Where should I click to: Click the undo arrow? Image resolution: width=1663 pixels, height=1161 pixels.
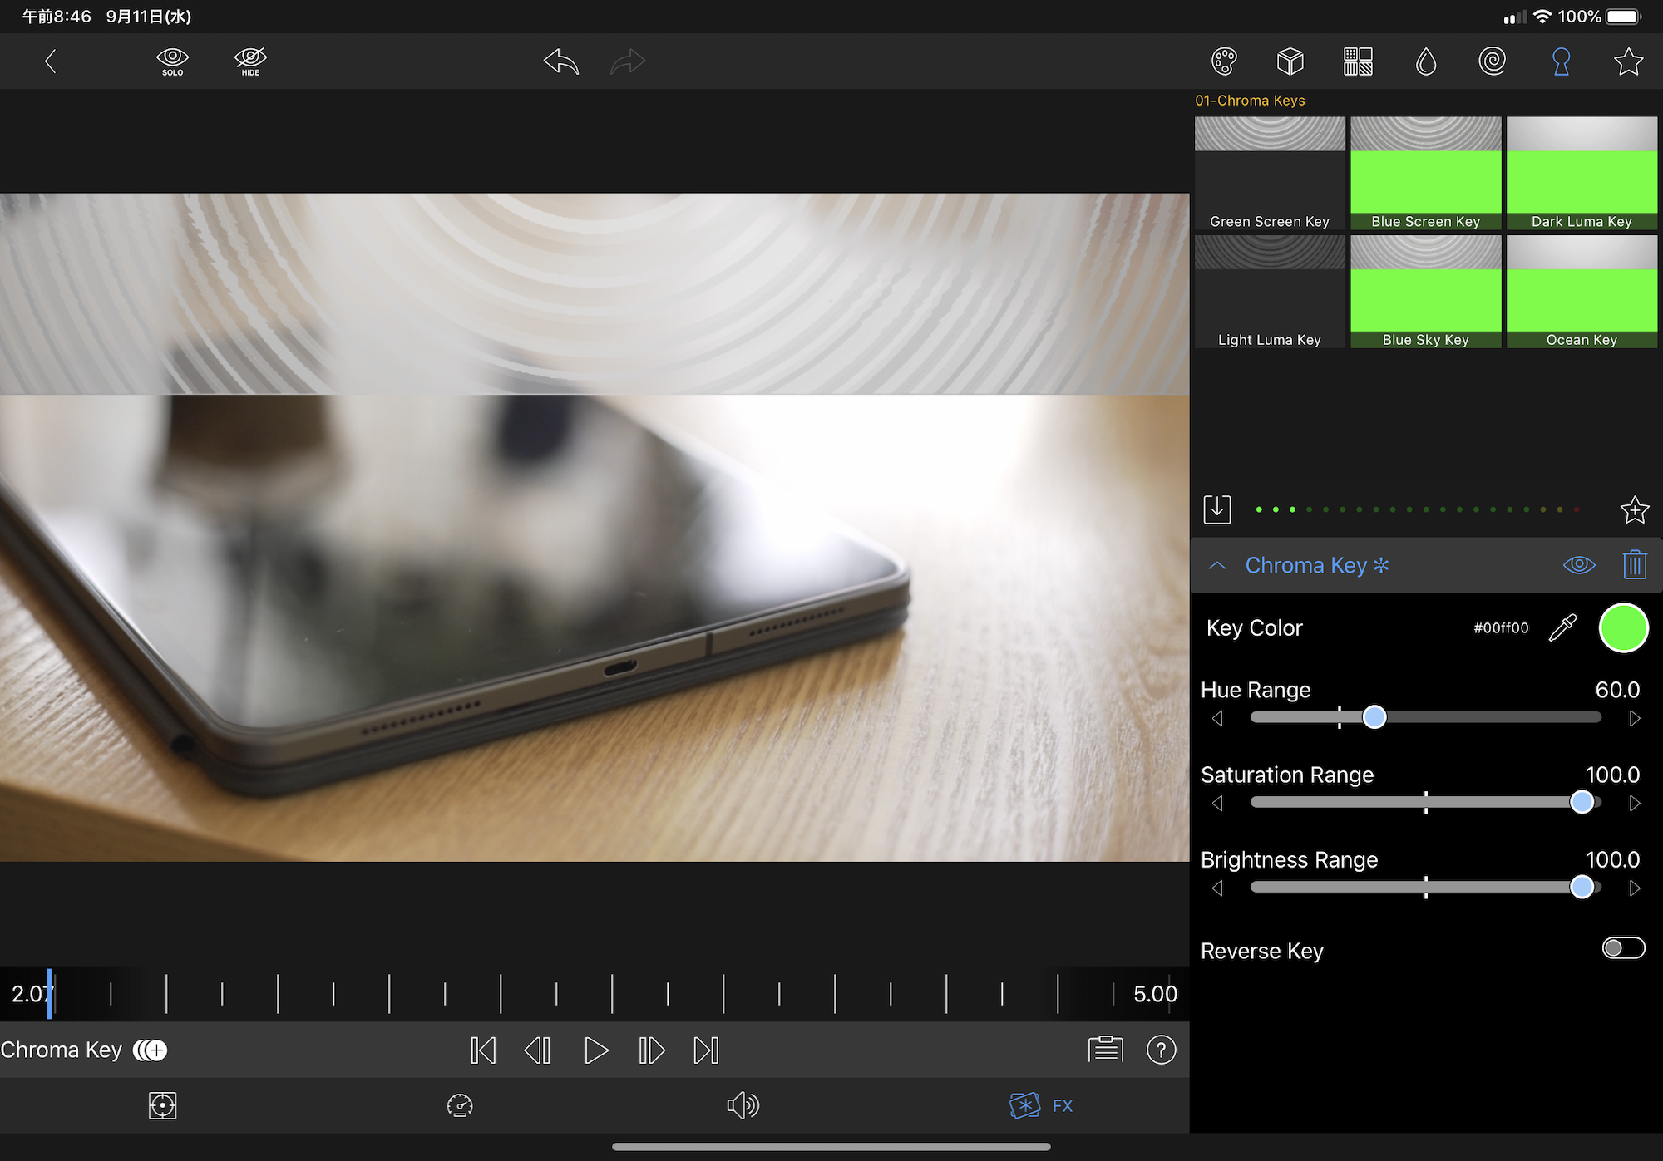(560, 61)
